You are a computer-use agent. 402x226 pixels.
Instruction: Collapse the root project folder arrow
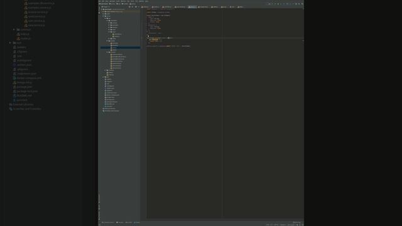point(102,9)
